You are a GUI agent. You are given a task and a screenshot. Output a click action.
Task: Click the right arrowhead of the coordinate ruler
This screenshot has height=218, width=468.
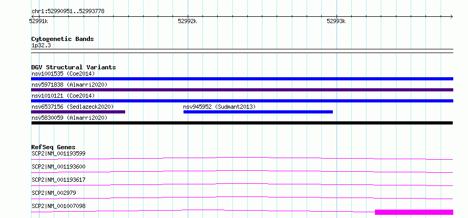pyautogui.click(x=452, y=17)
